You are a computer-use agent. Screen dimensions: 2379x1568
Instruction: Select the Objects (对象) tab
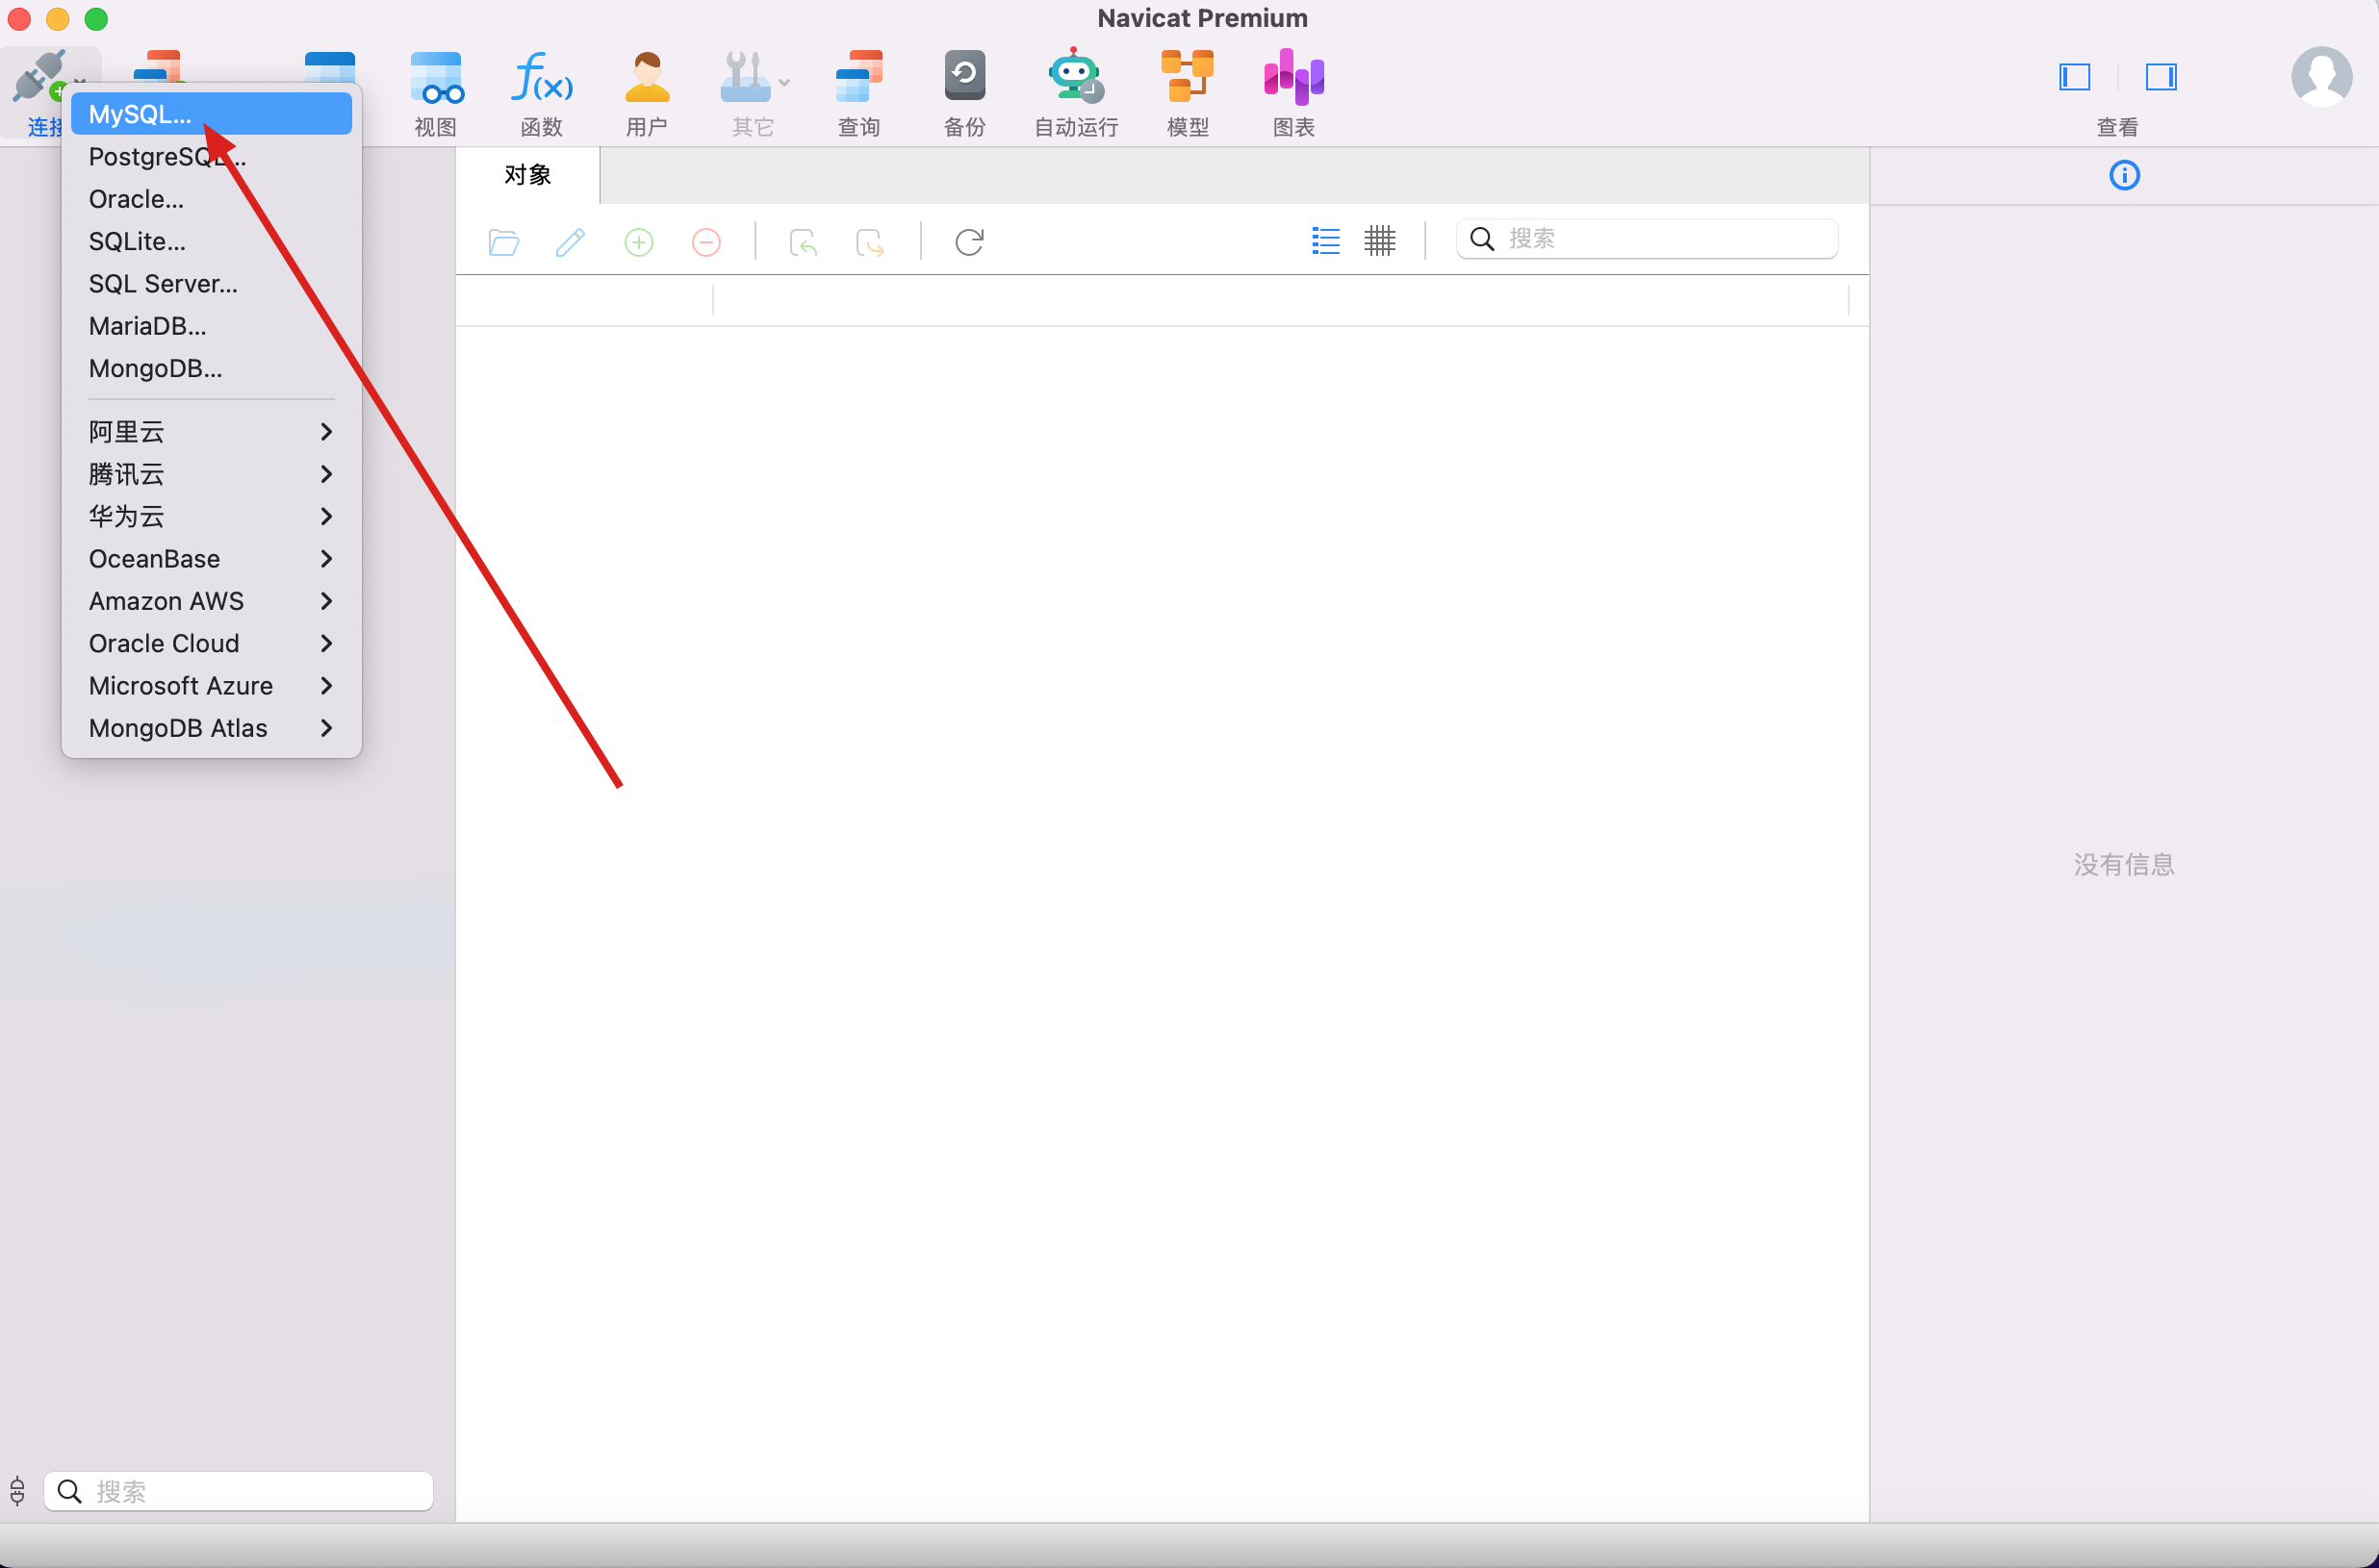(528, 175)
